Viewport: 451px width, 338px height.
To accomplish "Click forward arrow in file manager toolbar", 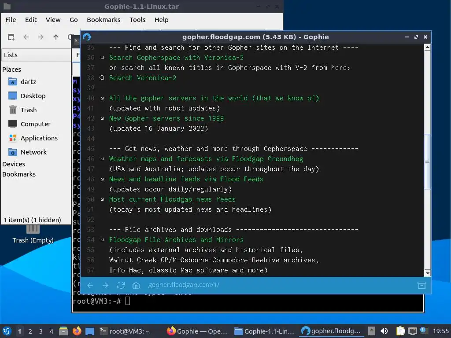I will point(41,37).
